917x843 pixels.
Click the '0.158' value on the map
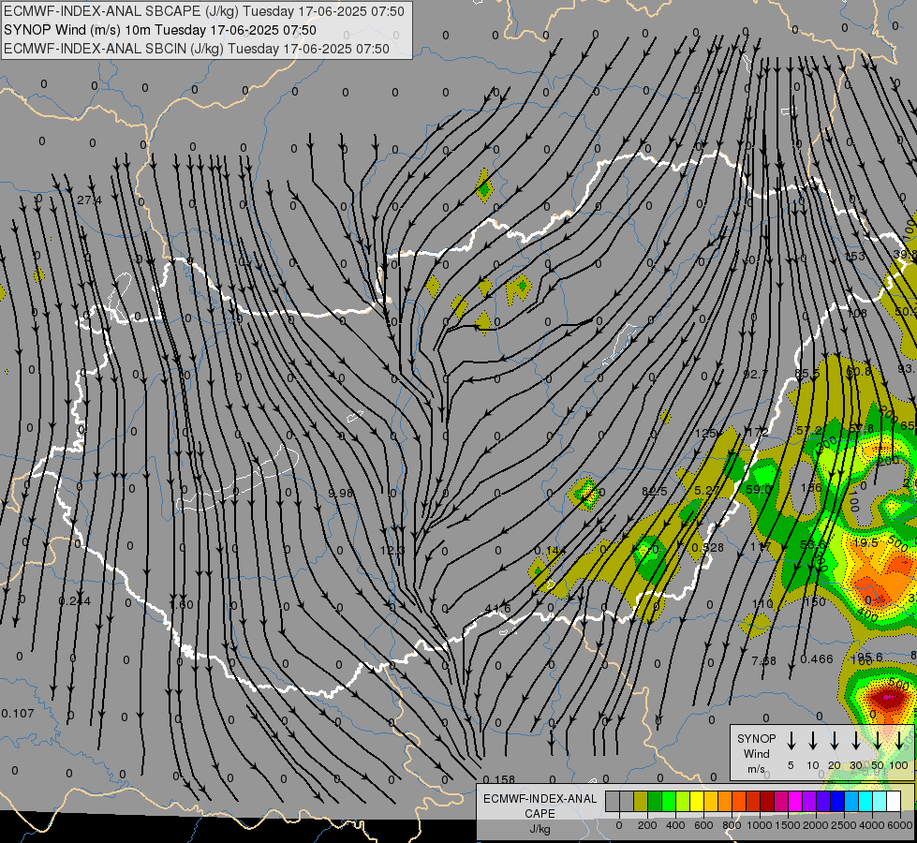click(499, 779)
